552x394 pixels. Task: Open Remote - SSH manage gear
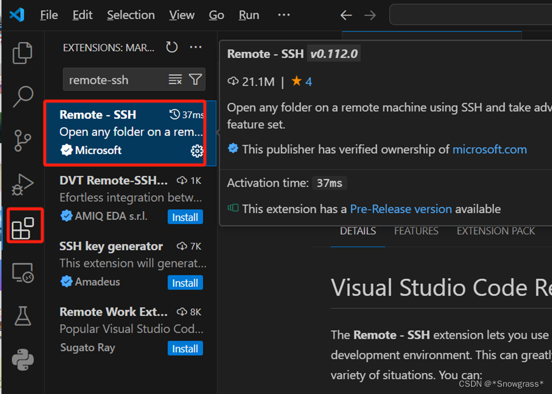coord(197,151)
